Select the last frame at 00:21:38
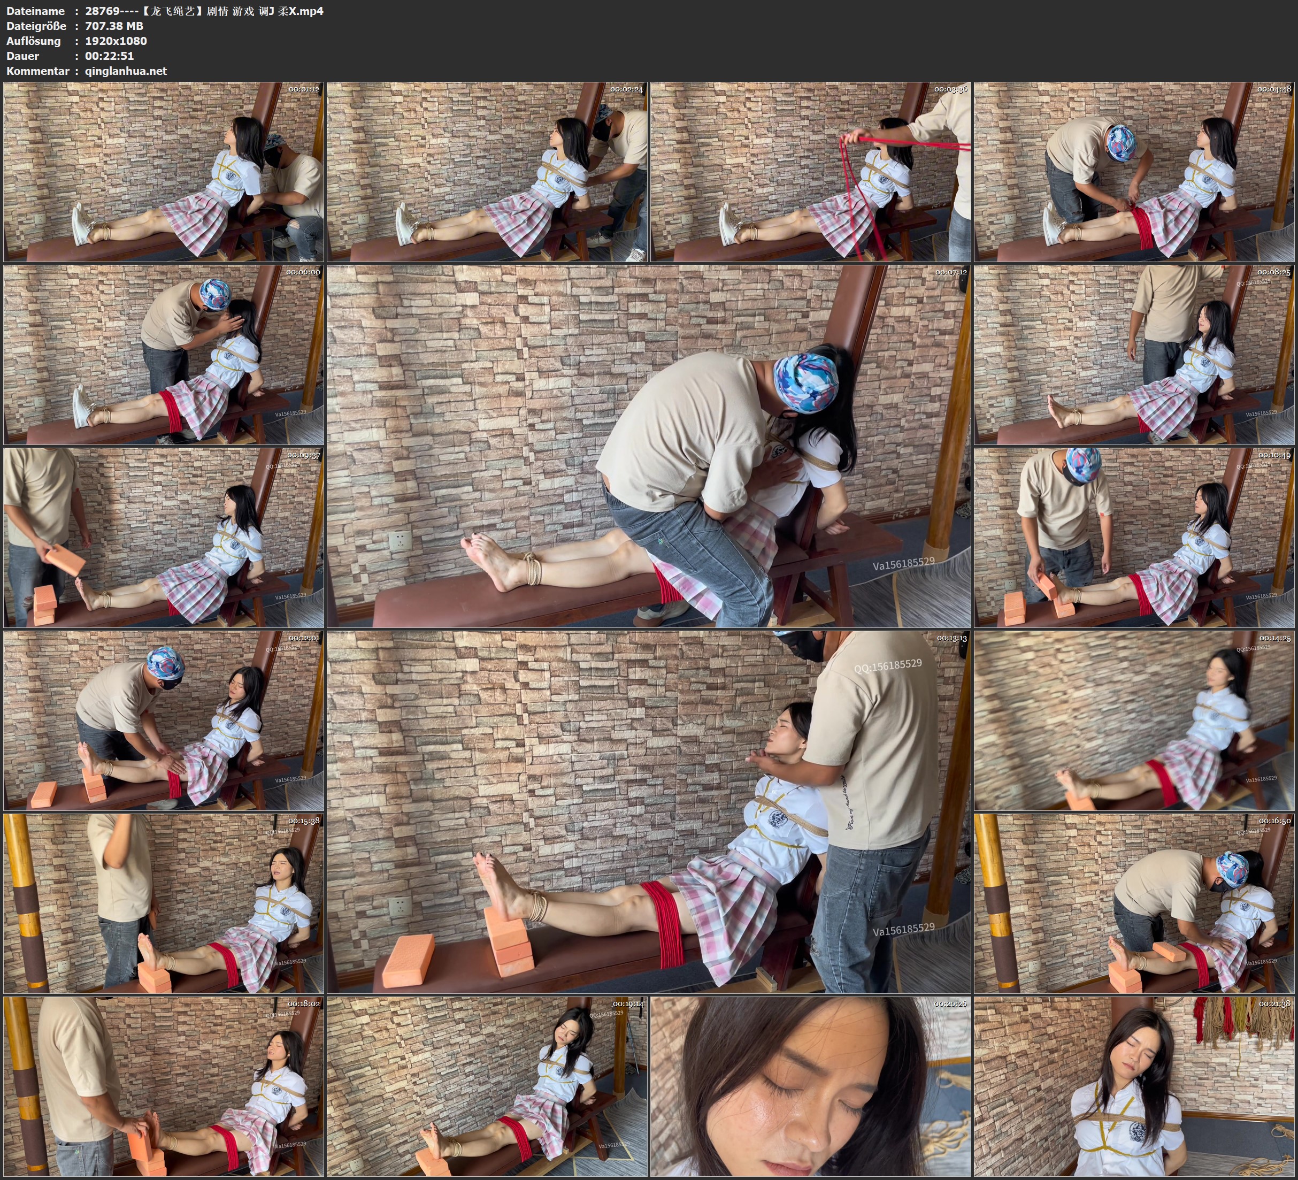The height and width of the screenshot is (1180, 1298). pos(1134,1086)
